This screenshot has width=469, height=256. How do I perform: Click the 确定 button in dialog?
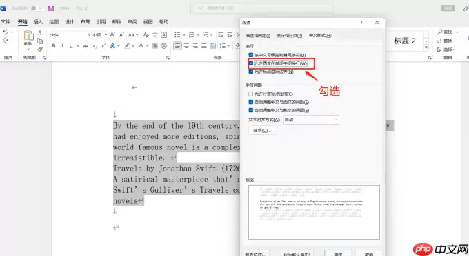(x=338, y=254)
